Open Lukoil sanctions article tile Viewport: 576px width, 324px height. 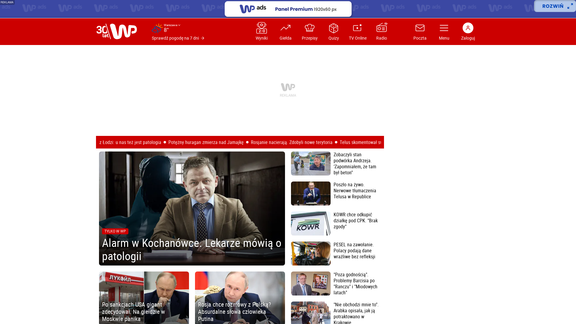[x=144, y=298]
